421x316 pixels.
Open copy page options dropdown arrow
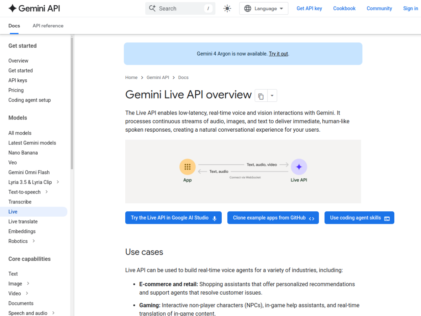(272, 96)
